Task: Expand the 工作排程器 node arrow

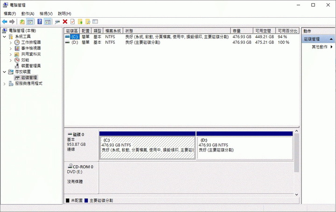Action: (x=10, y=42)
